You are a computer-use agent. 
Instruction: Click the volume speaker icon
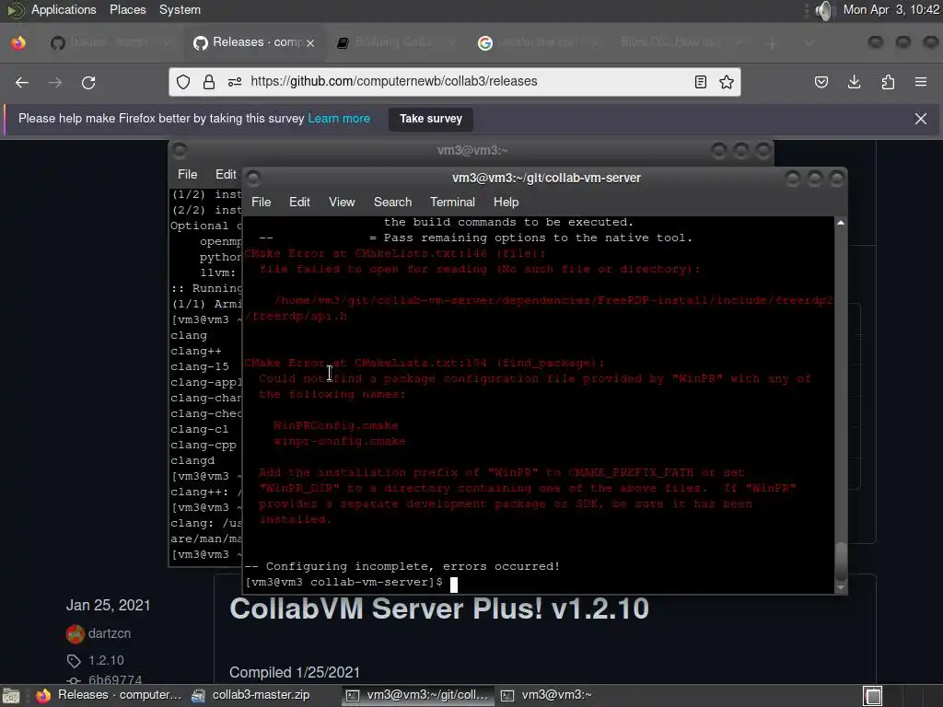tap(824, 10)
